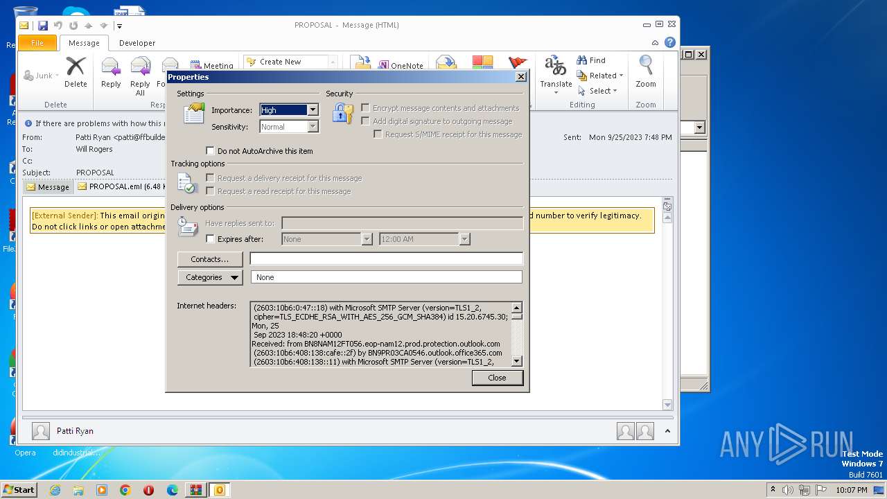Click sender name Patti Ryan in header
887x499 pixels.
coord(93,137)
